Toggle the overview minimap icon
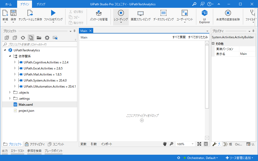This screenshot has height=161, width=258. point(206,144)
